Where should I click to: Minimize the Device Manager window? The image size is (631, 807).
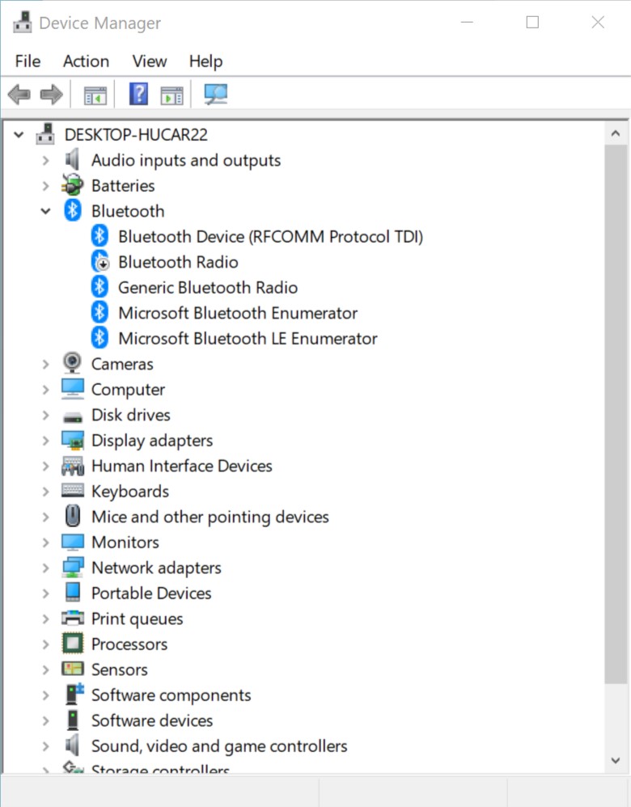[468, 22]
